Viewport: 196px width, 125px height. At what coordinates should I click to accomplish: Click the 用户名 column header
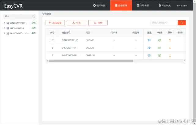tap(114, 32)
